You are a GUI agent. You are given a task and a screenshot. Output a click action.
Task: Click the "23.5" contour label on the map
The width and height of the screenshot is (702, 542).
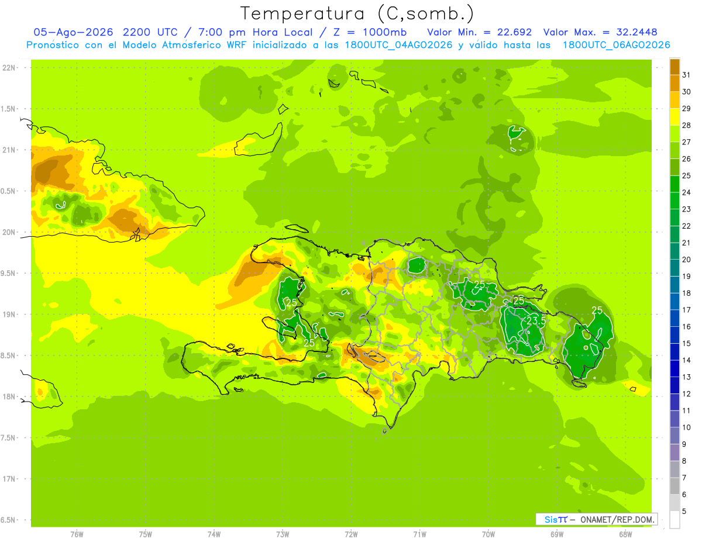point(536,321)
